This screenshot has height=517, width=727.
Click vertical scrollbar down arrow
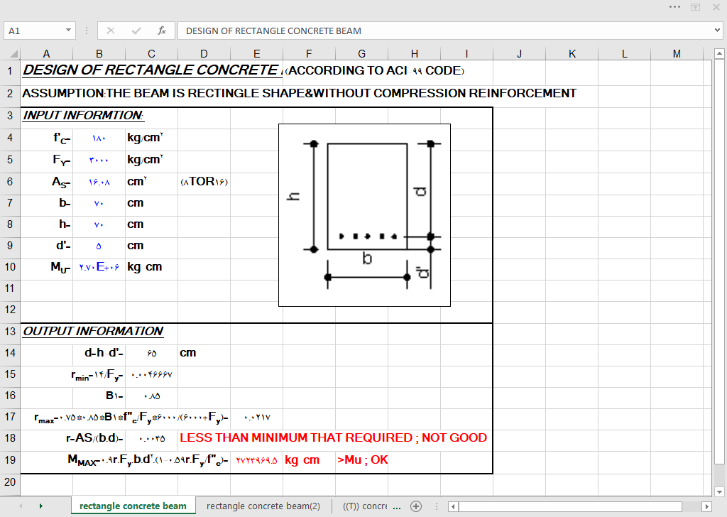click(x=719, y=492)
